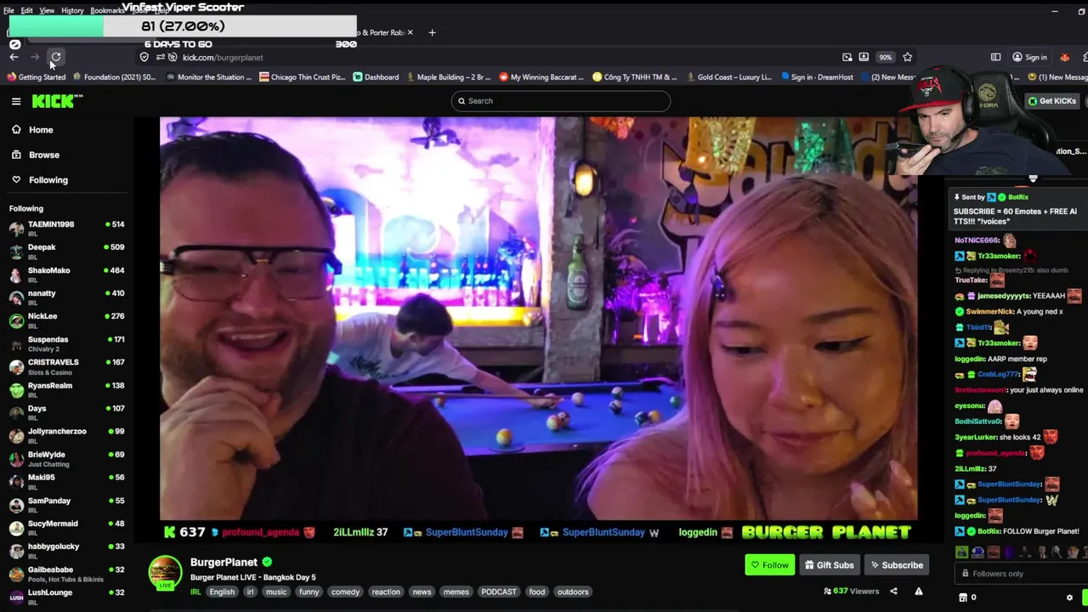1088x612 pixels.
Task: Open chat settings gear icon
Action: pyautogui.click(x=1069, y=598)
